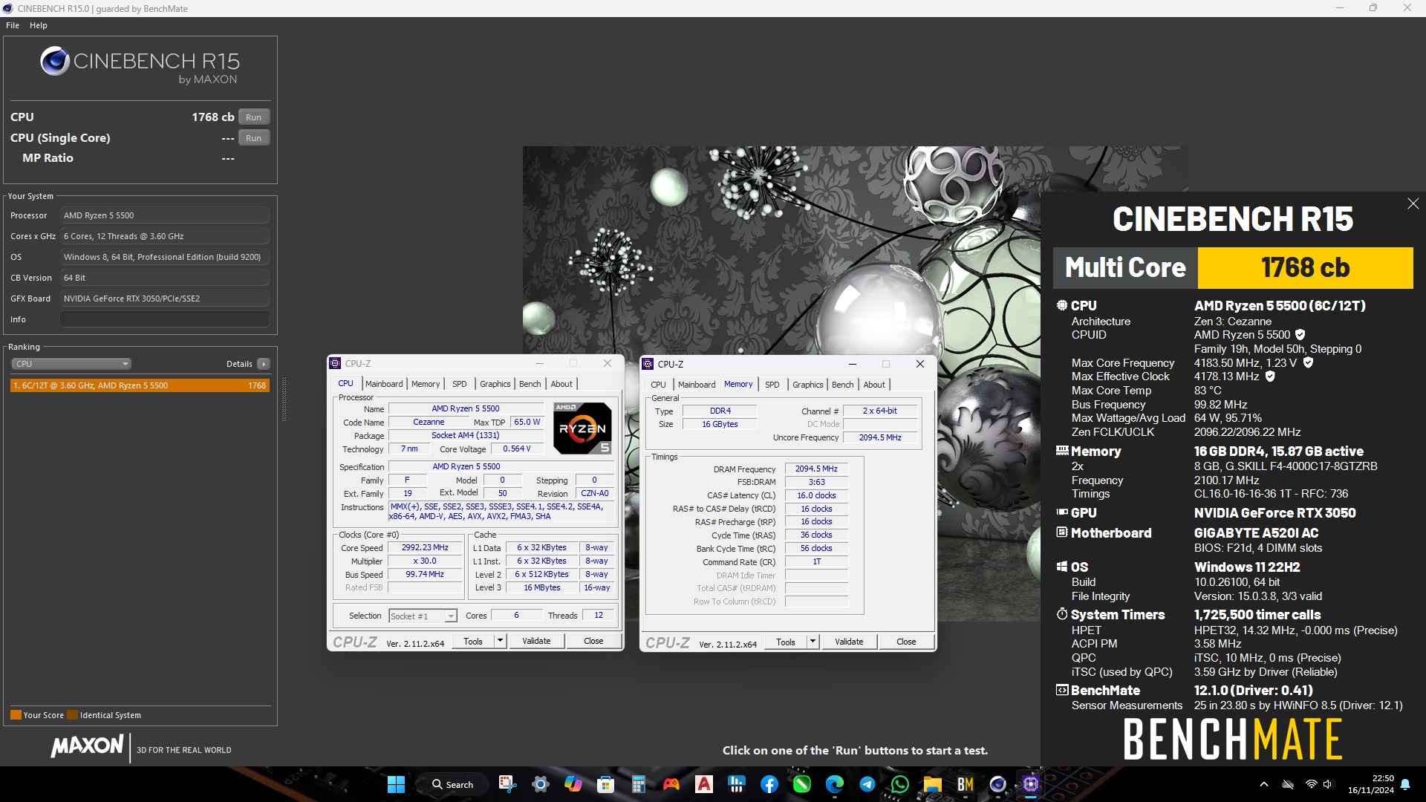The width and height of the screenshot is (1426, 802).
Task: Open the red game controller app in the taskbar
Action: pyautogui.click(x=671, y=784)
